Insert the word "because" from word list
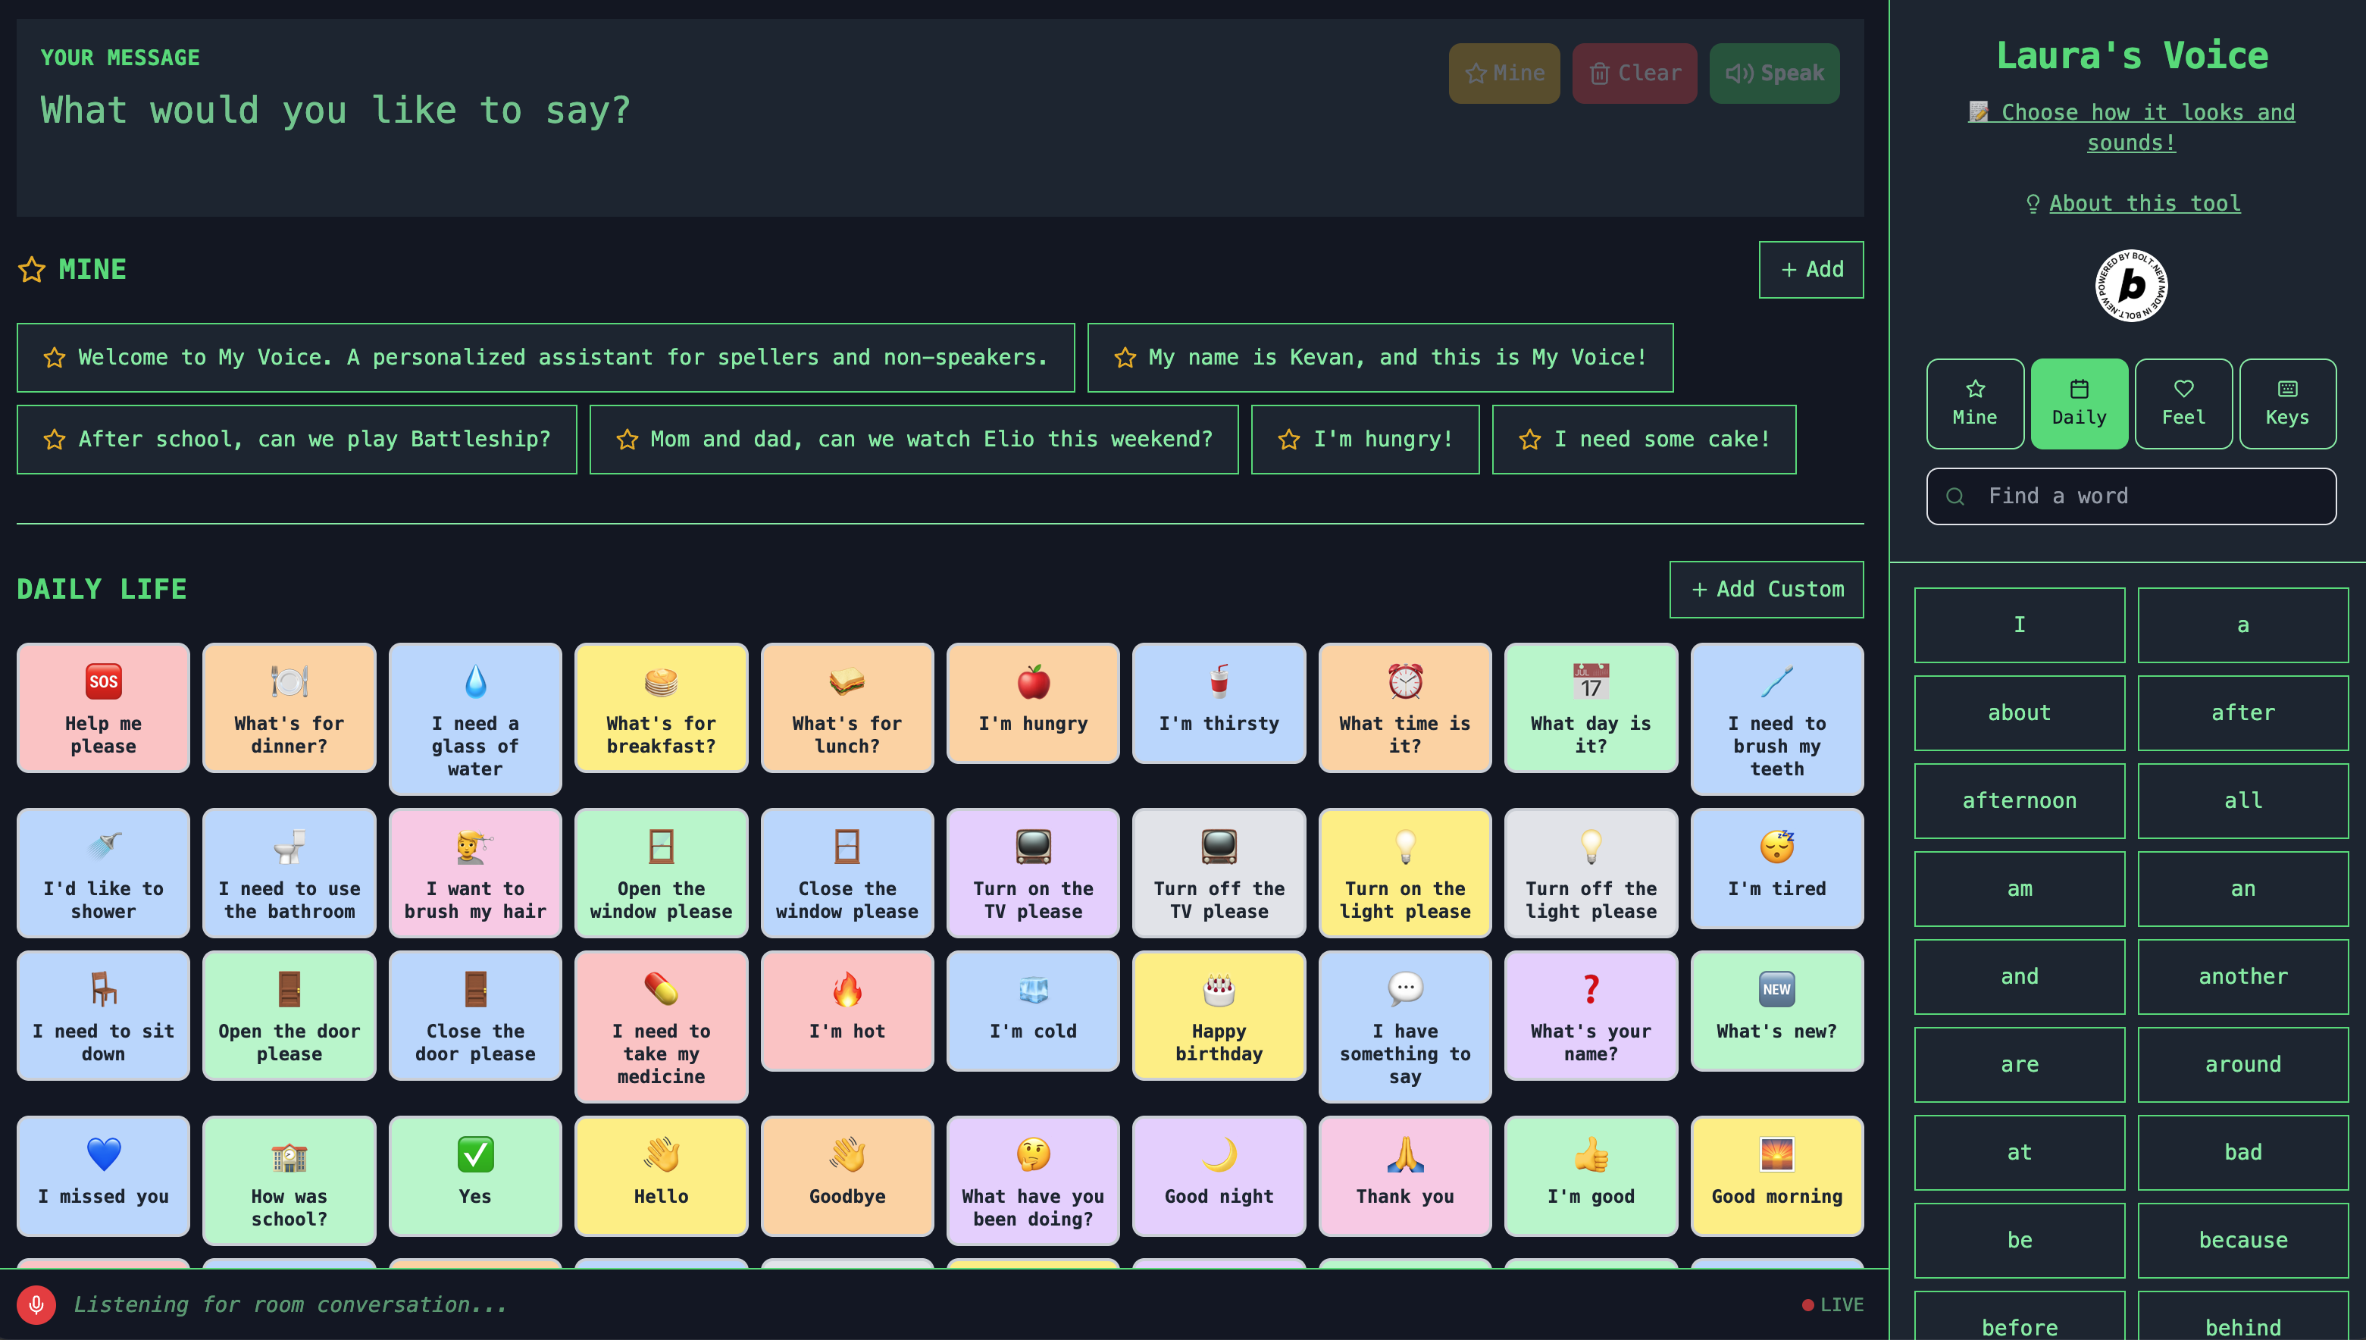 [2242, 1240]
